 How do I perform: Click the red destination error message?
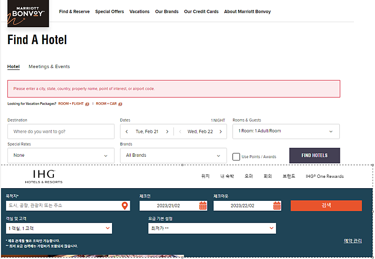[x=174, y=89]
